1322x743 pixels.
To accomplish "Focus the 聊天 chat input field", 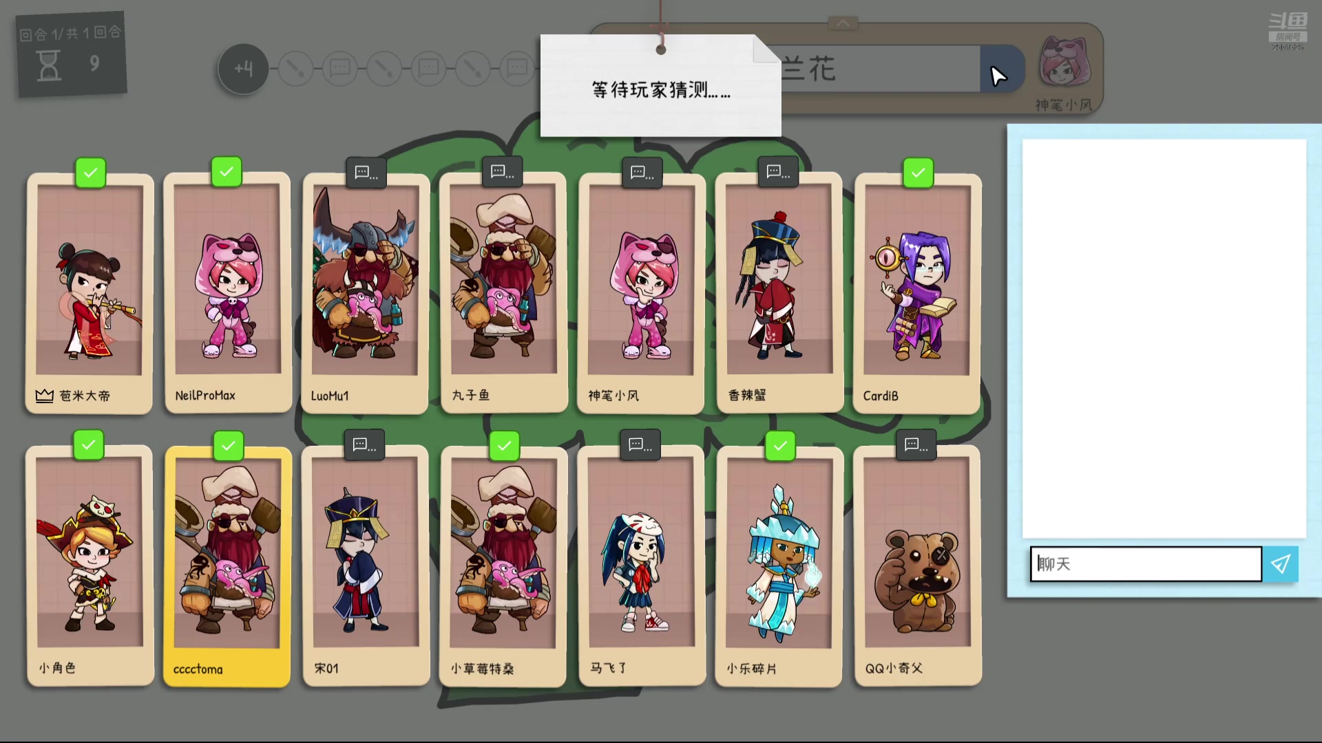I will coord(1146,564).
